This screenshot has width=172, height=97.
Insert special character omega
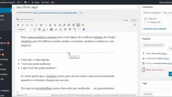[60, 29]
